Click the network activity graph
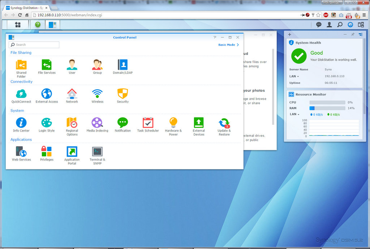 tap(334, 128)
